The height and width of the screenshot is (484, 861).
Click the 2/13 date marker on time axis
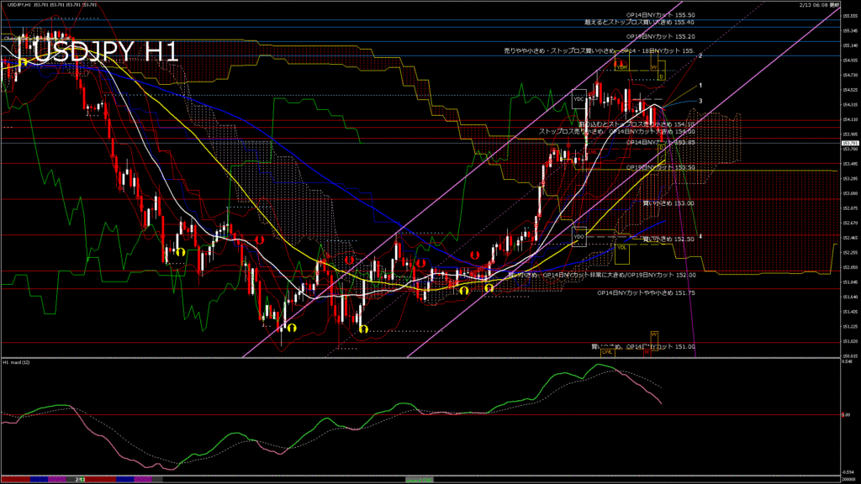[x=80, y=479]
